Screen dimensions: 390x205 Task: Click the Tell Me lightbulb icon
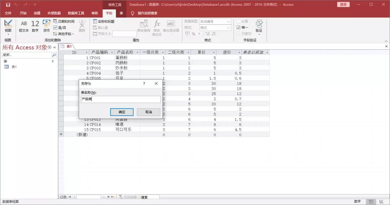(133, 13)
